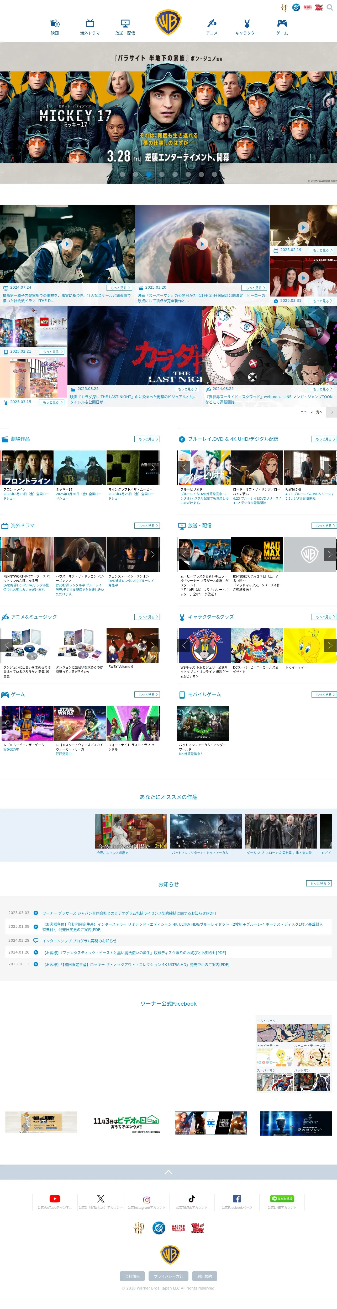The image size is (337, 1309).
Task: Click the Tom and Jerry logo in header
Action: click(x=319, y=8)
